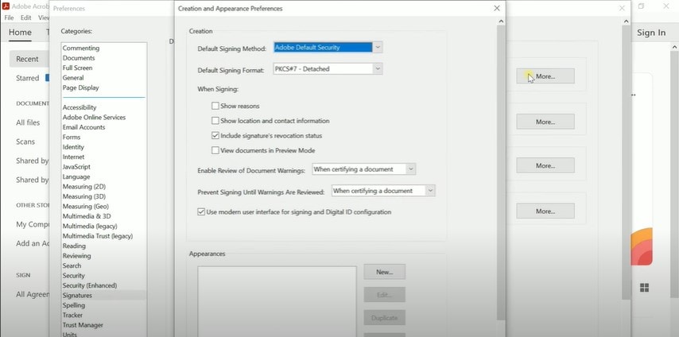Select Forms in the Categories list
This screenshot has height=337, width=679.
point(72,138)
